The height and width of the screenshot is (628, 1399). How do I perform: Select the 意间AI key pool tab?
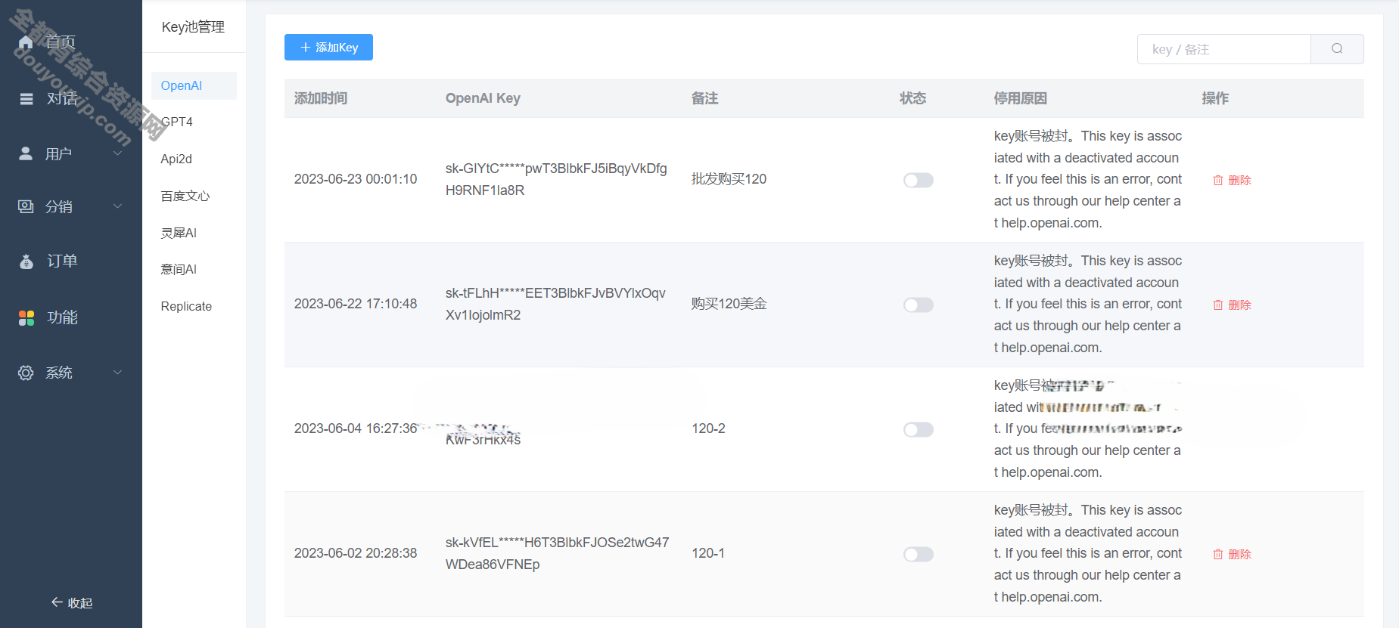coord(179,269)
